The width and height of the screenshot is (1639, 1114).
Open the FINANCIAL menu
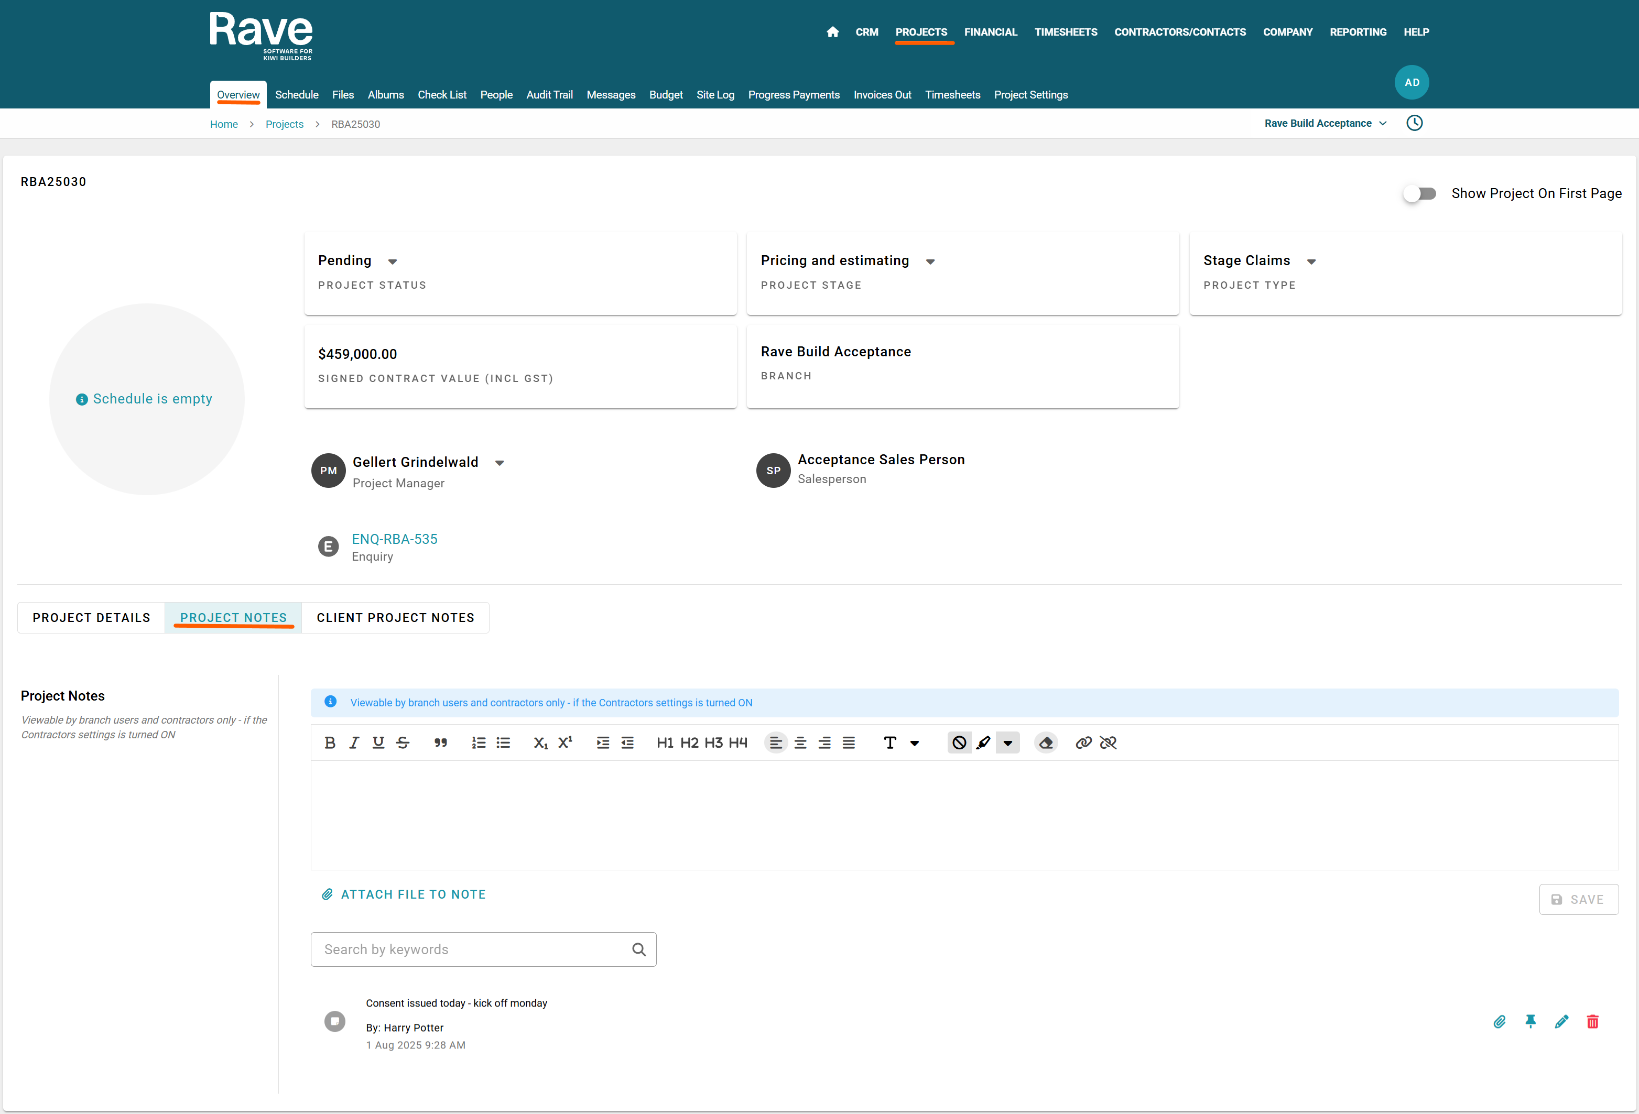[990, 32]
